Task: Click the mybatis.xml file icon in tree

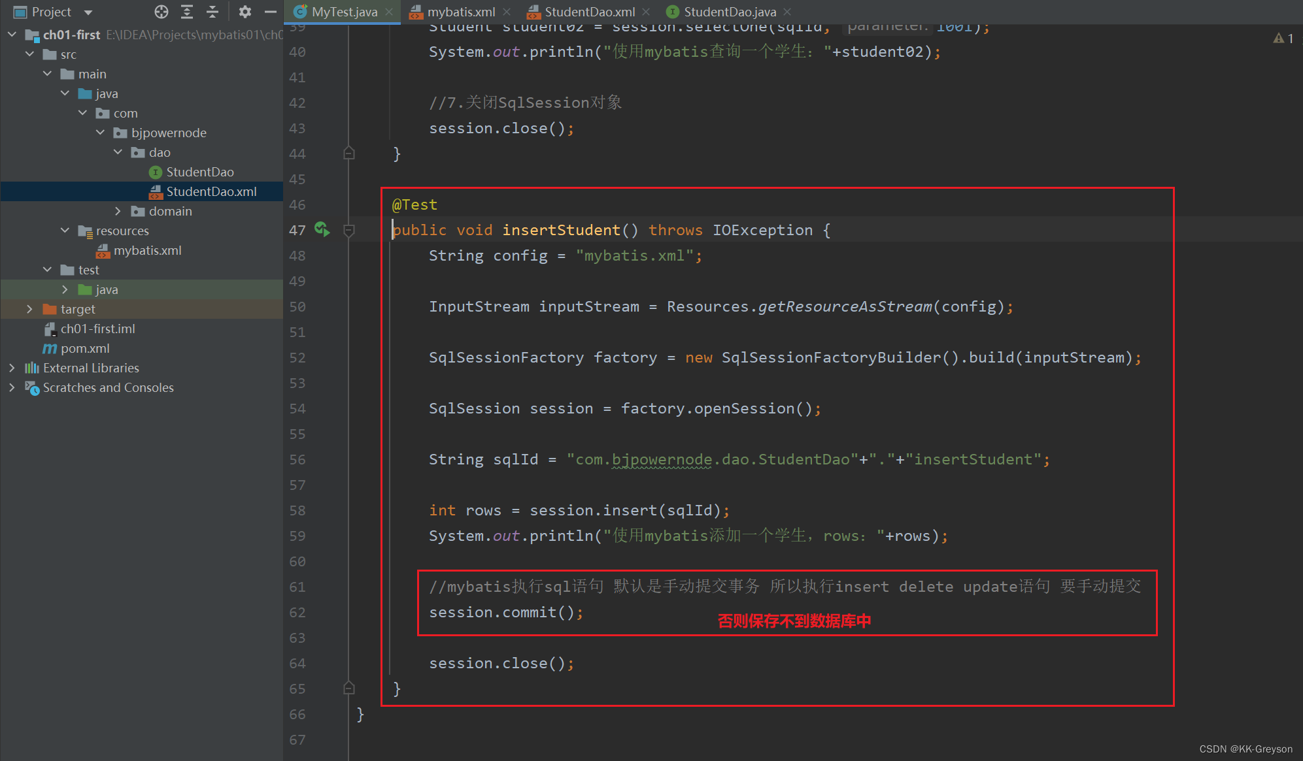Action: tap(103, 250)
